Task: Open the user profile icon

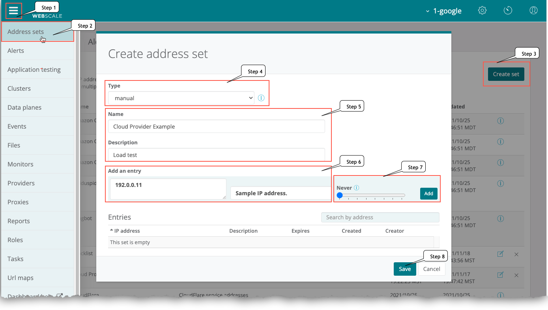Action: click(x=533, y=11)
